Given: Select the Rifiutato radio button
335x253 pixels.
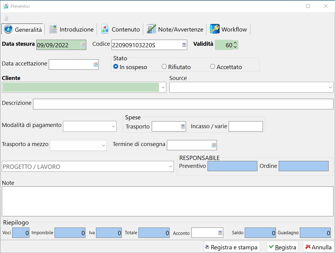Looking at the screenshot, I should point(164,67).
